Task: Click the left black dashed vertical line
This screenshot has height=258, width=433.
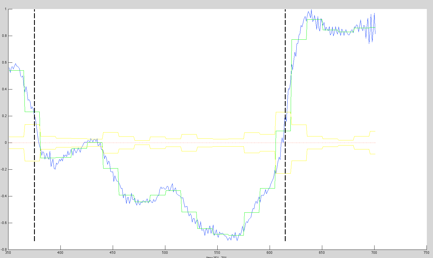Action: pos(34,197)
